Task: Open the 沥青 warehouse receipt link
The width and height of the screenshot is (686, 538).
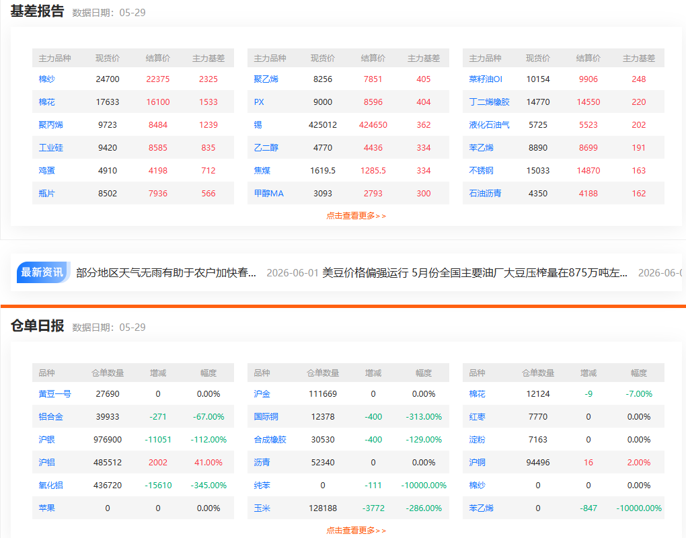Action: tap(262, 462)
